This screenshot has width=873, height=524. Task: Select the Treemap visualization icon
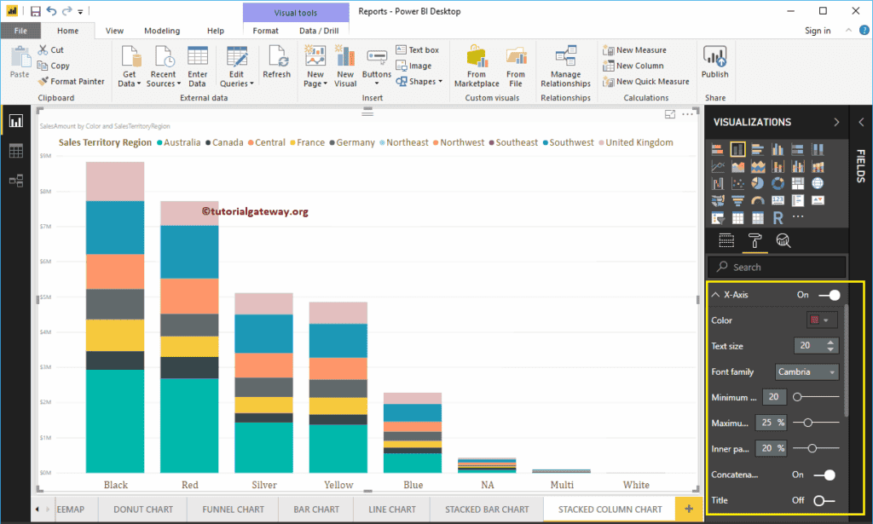[x=798, y=183]
